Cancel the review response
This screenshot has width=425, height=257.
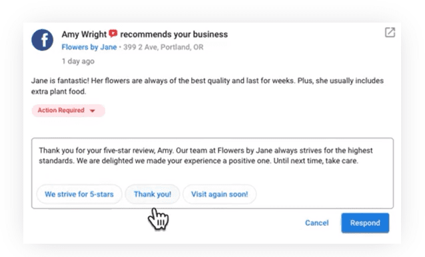[316, 223]
